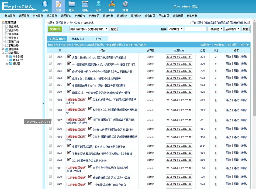Check the box for article 532
Image resolution: width=256 pixels, height=189 pixels.
tap(50, 77)
